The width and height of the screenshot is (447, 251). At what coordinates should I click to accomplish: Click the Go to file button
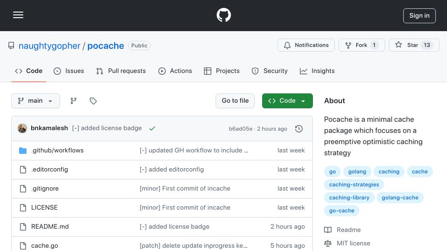point(235,101)
